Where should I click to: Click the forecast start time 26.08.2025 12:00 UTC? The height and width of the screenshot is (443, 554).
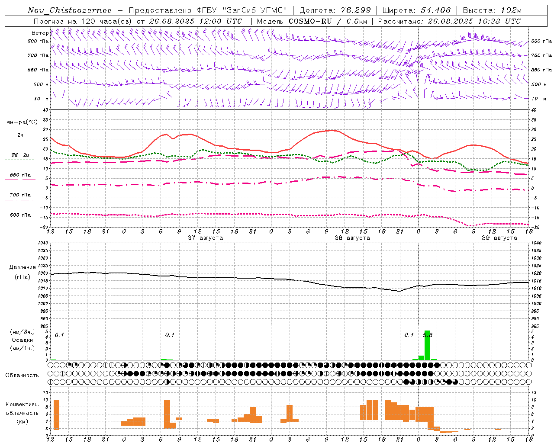(x=195, y=21)
